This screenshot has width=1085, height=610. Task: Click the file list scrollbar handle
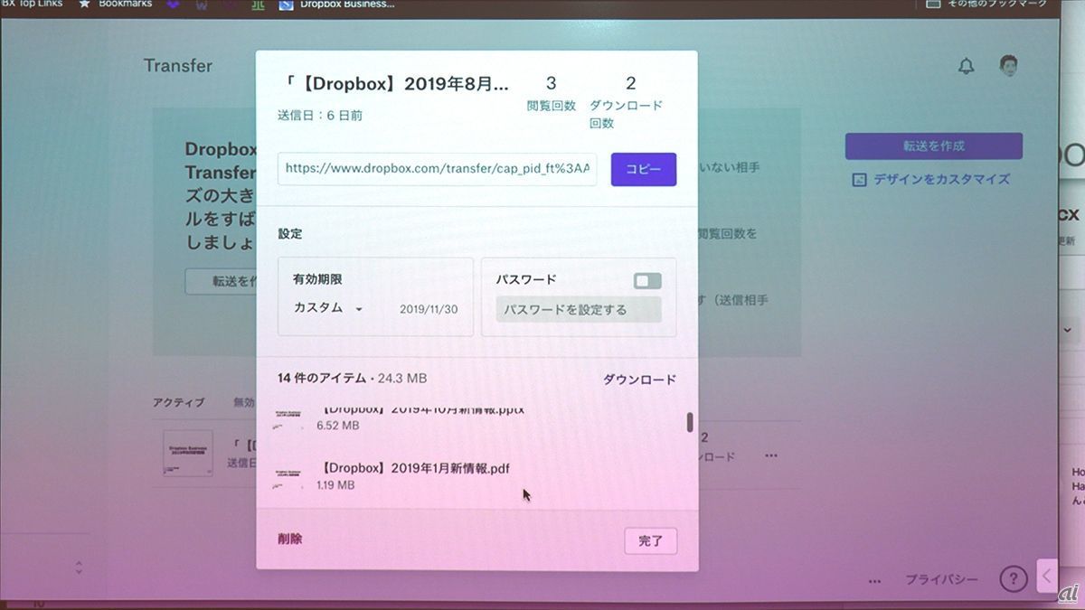click(690, 422)
